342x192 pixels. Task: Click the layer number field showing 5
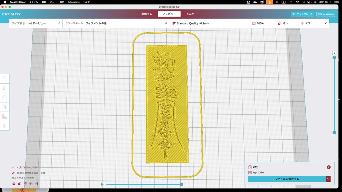(334, 53)
